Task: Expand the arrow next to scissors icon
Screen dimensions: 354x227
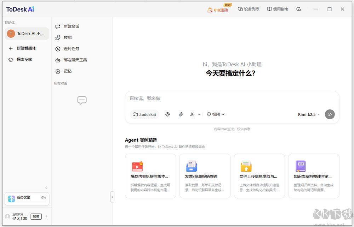Action: point(199,114)
